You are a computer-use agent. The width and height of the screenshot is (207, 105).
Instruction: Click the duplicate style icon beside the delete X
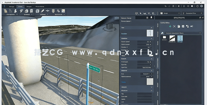click(x=179, y=27)
